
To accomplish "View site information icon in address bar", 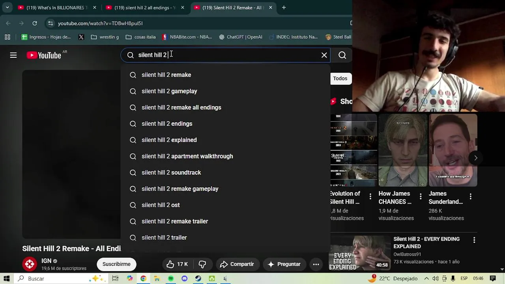I will (50, 23).
